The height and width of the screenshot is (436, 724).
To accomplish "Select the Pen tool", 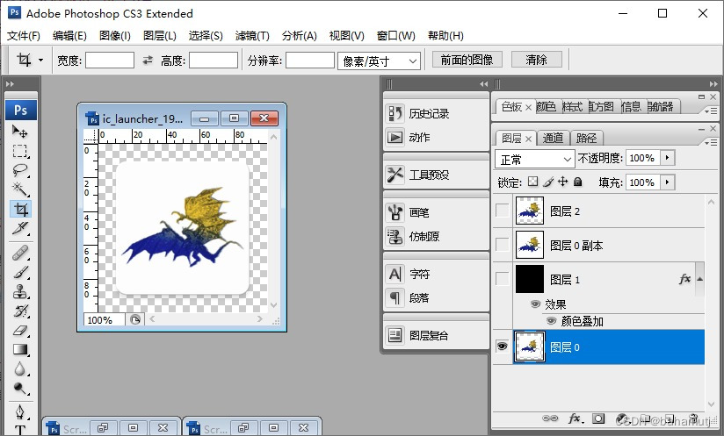I will tap(20, 411).
